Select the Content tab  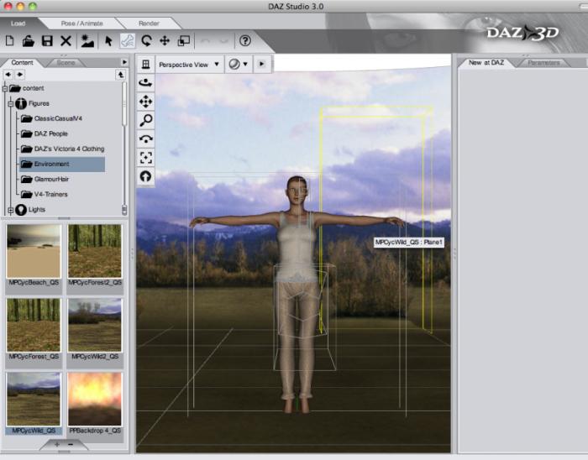[22, 63]
